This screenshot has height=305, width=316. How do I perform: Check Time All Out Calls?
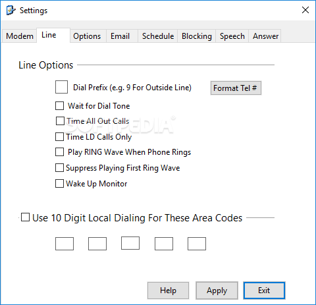coord(60,121)
